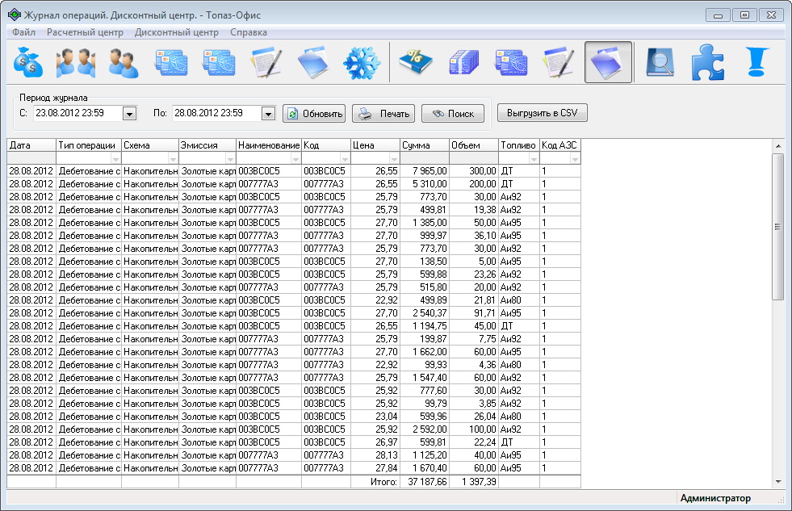792x511 pixels.
Task: Click the Выгрузить в CSV button
Action: point(543,113)
